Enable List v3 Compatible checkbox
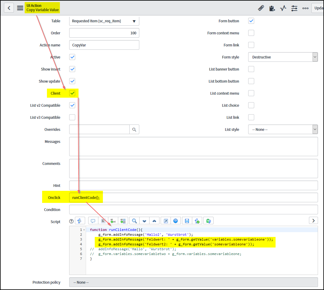The width and height of the screenshot is (324, 290). pos(72,117)
